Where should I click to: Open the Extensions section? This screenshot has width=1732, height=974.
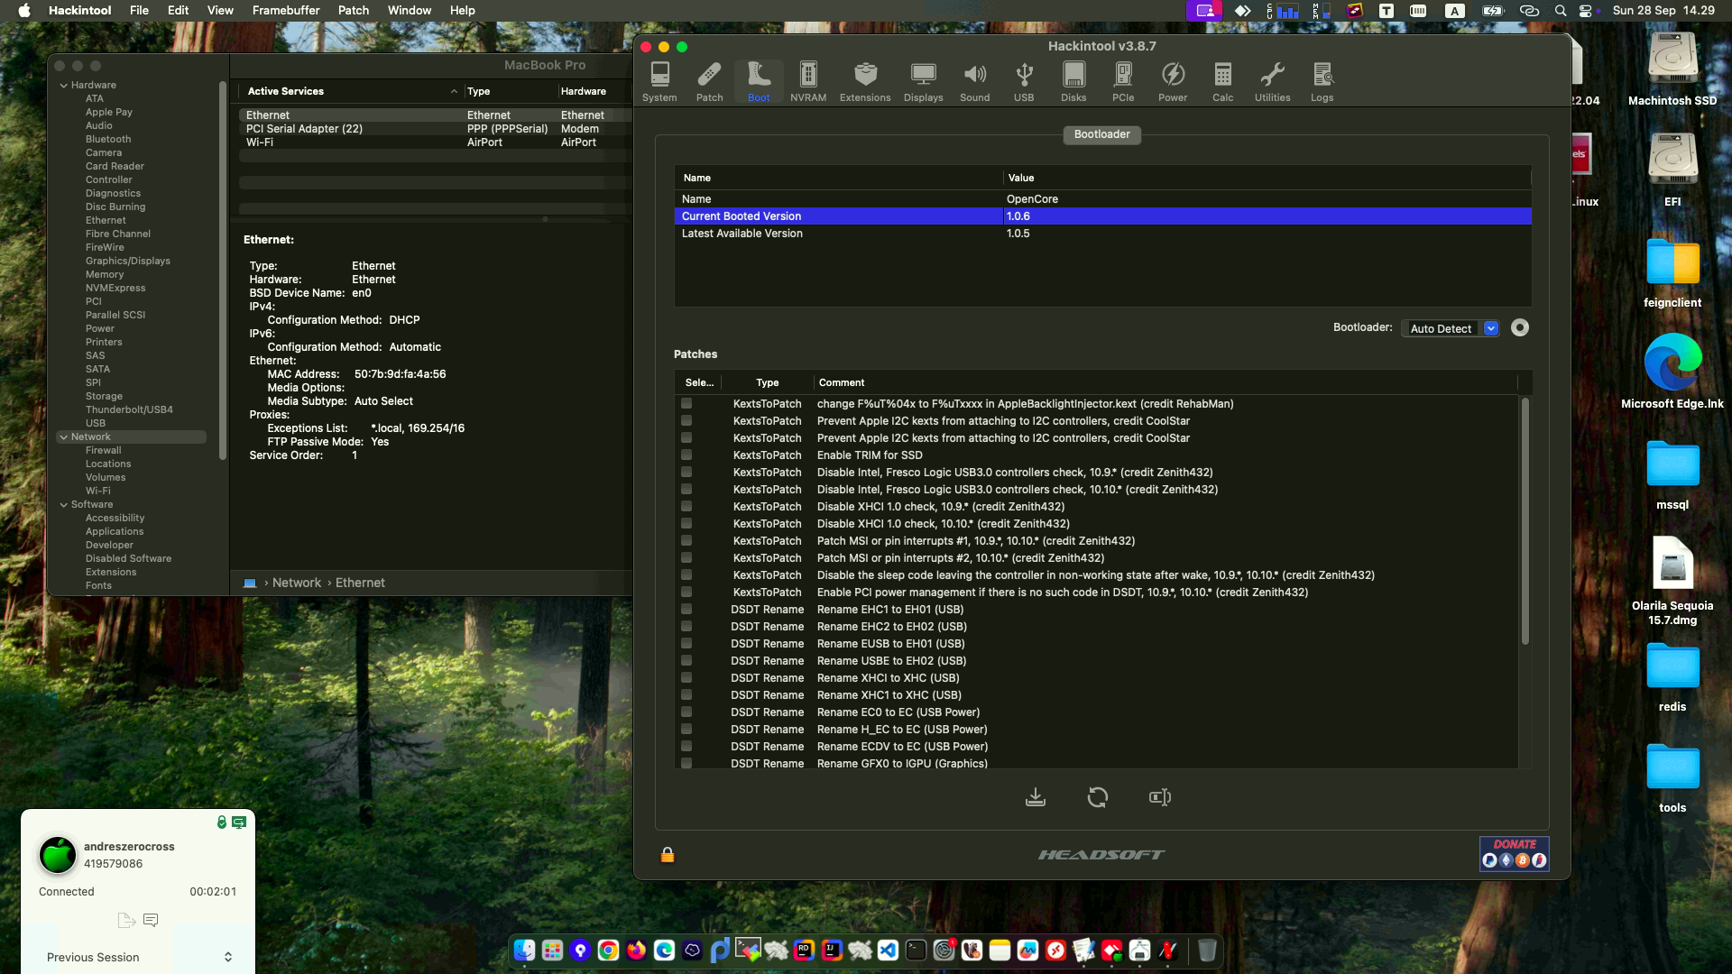point(865,81)
